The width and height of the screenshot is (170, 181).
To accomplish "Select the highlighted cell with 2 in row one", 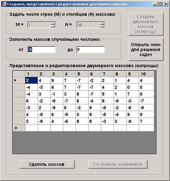I will click(x=31, y=80).
